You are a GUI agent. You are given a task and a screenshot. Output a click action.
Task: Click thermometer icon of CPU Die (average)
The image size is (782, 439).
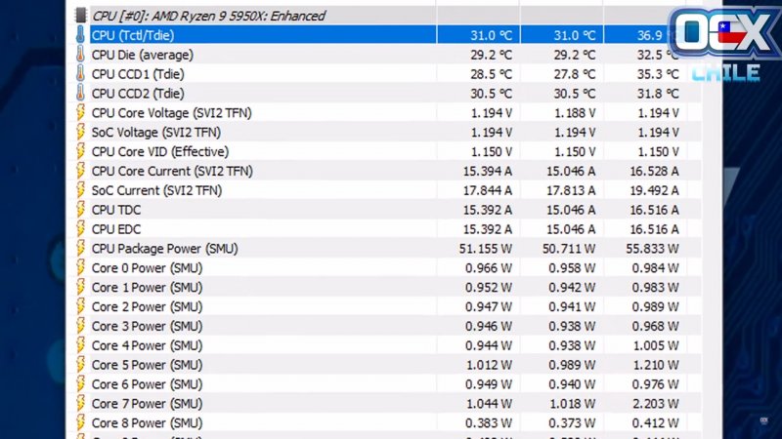coord(80,55)
